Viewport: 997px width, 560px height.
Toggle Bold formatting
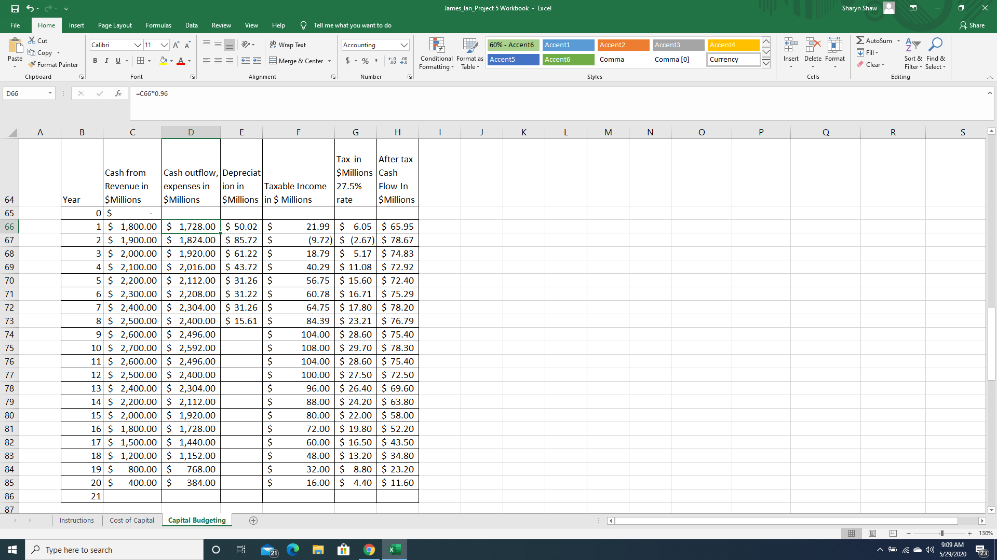(95, 61)
